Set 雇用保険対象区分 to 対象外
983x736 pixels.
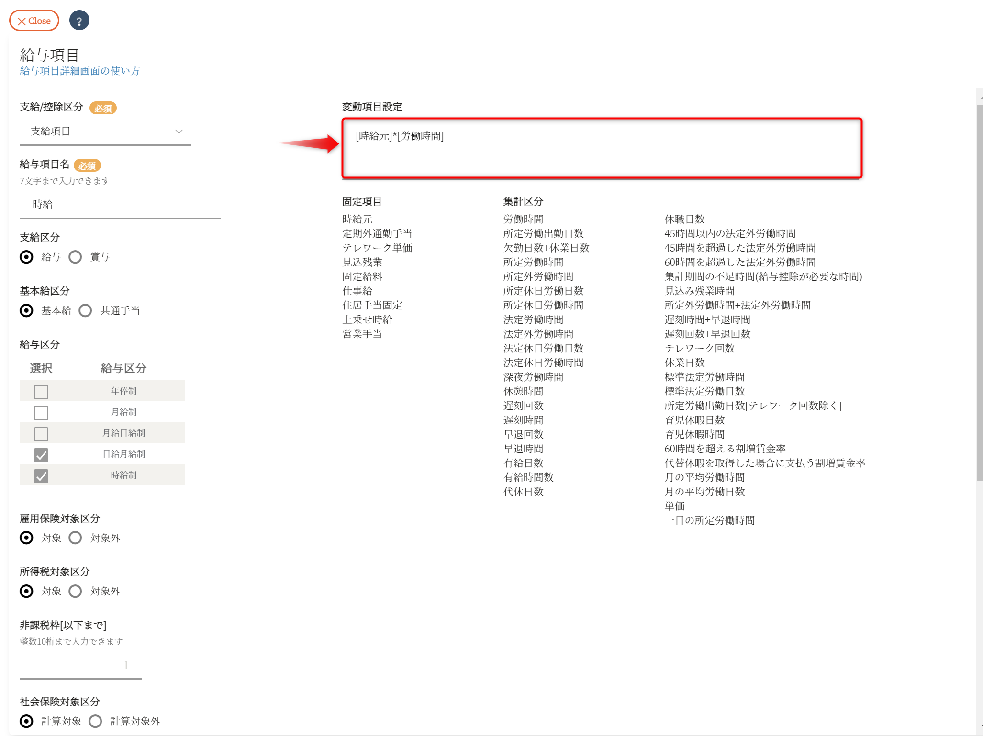(x=75, y=538)
